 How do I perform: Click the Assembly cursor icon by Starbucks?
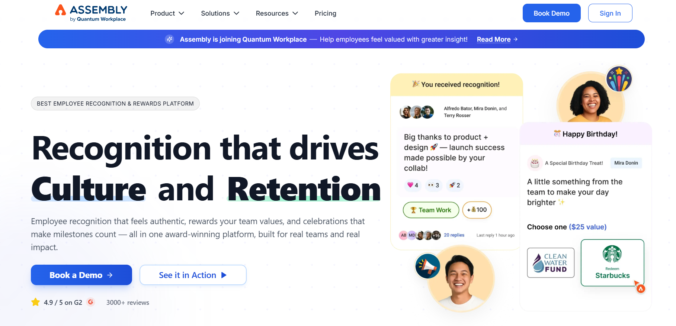[640, 287]
